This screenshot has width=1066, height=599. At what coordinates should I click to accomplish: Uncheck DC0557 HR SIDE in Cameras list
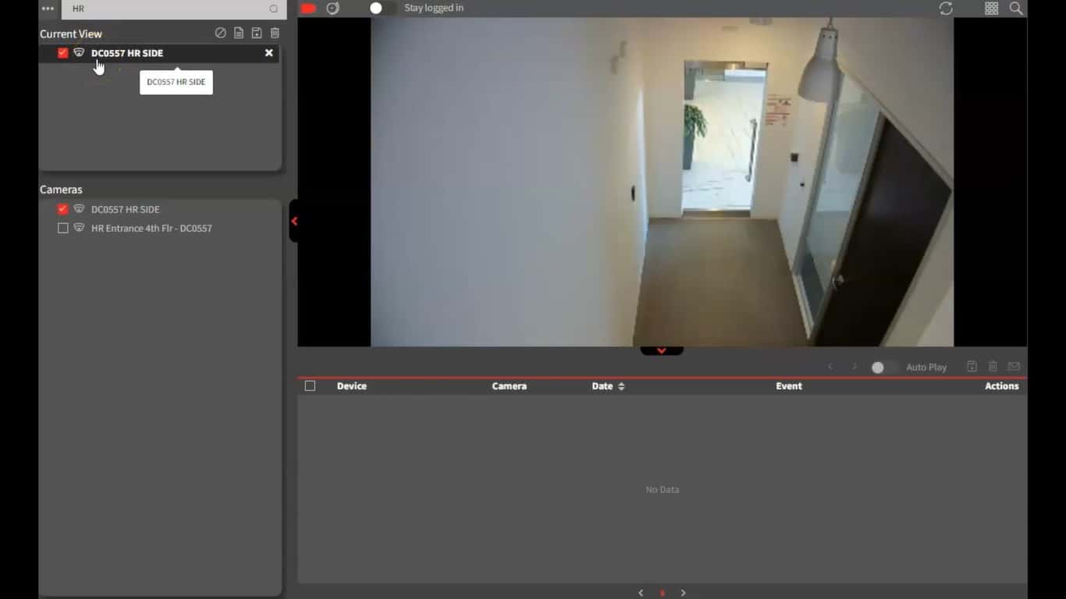(63, 209)
